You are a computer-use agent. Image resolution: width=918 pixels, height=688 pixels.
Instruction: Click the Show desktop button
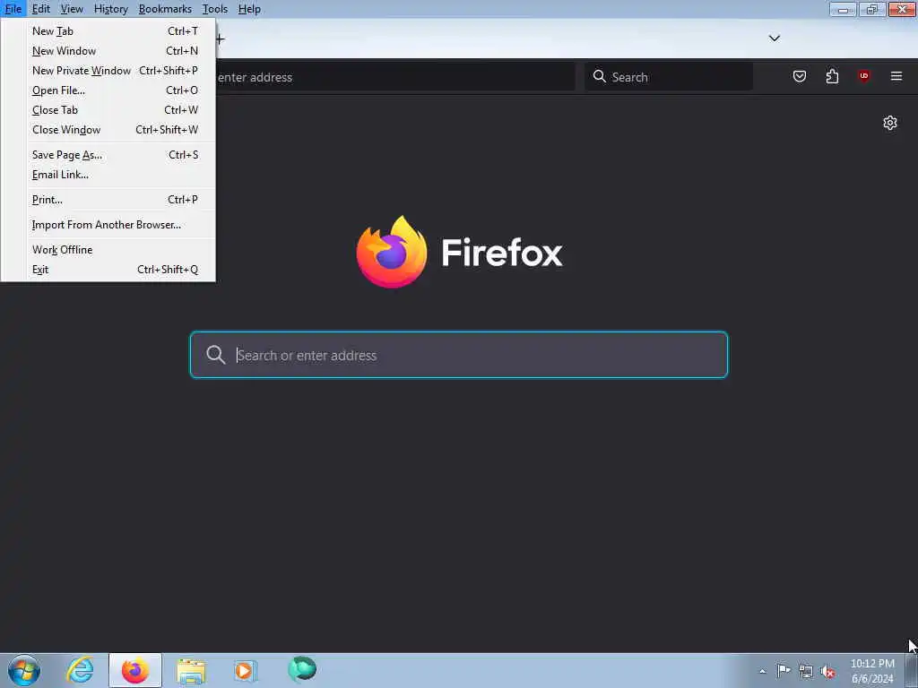coord(912,670)
